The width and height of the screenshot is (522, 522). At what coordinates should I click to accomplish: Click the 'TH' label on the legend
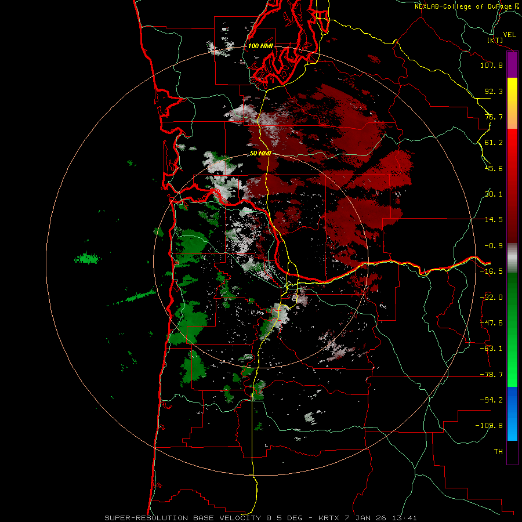[x=498, y=452]
